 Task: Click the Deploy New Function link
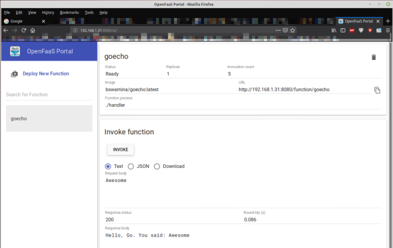click(46, 73)
